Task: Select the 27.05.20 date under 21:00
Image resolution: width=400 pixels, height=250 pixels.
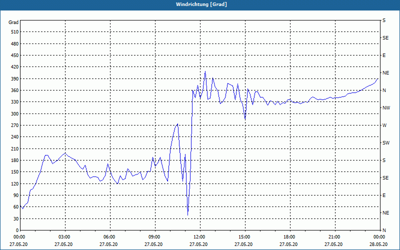Action: point(333,244)
